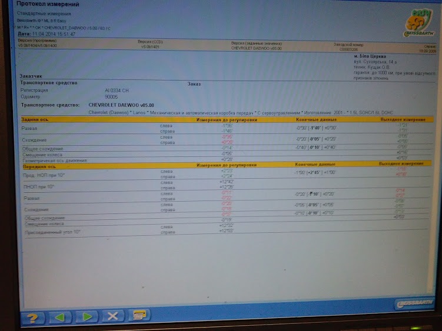Click the 'Схождение' label under rear axle
This screenshot has width=442, height=331.
coord(34,140)
